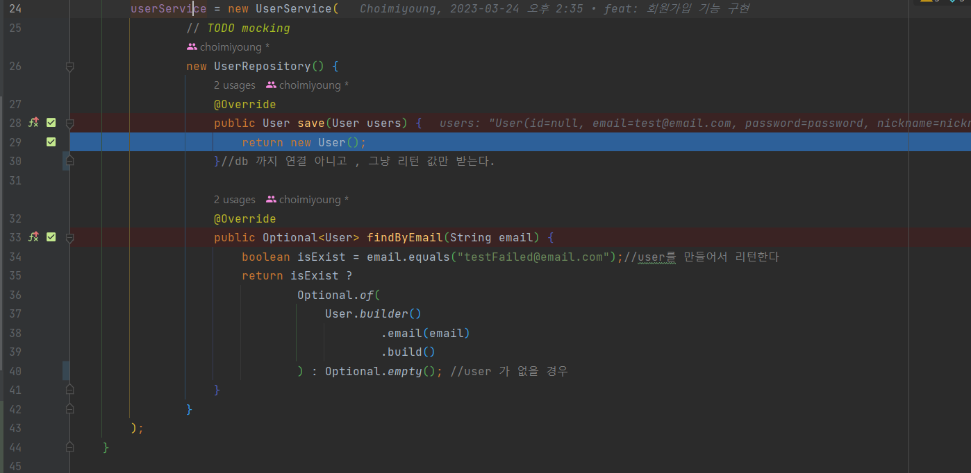Screen dimensions: 971x473
Task: Click 'return isExist ?' on line 35
Action: [297, 276]
